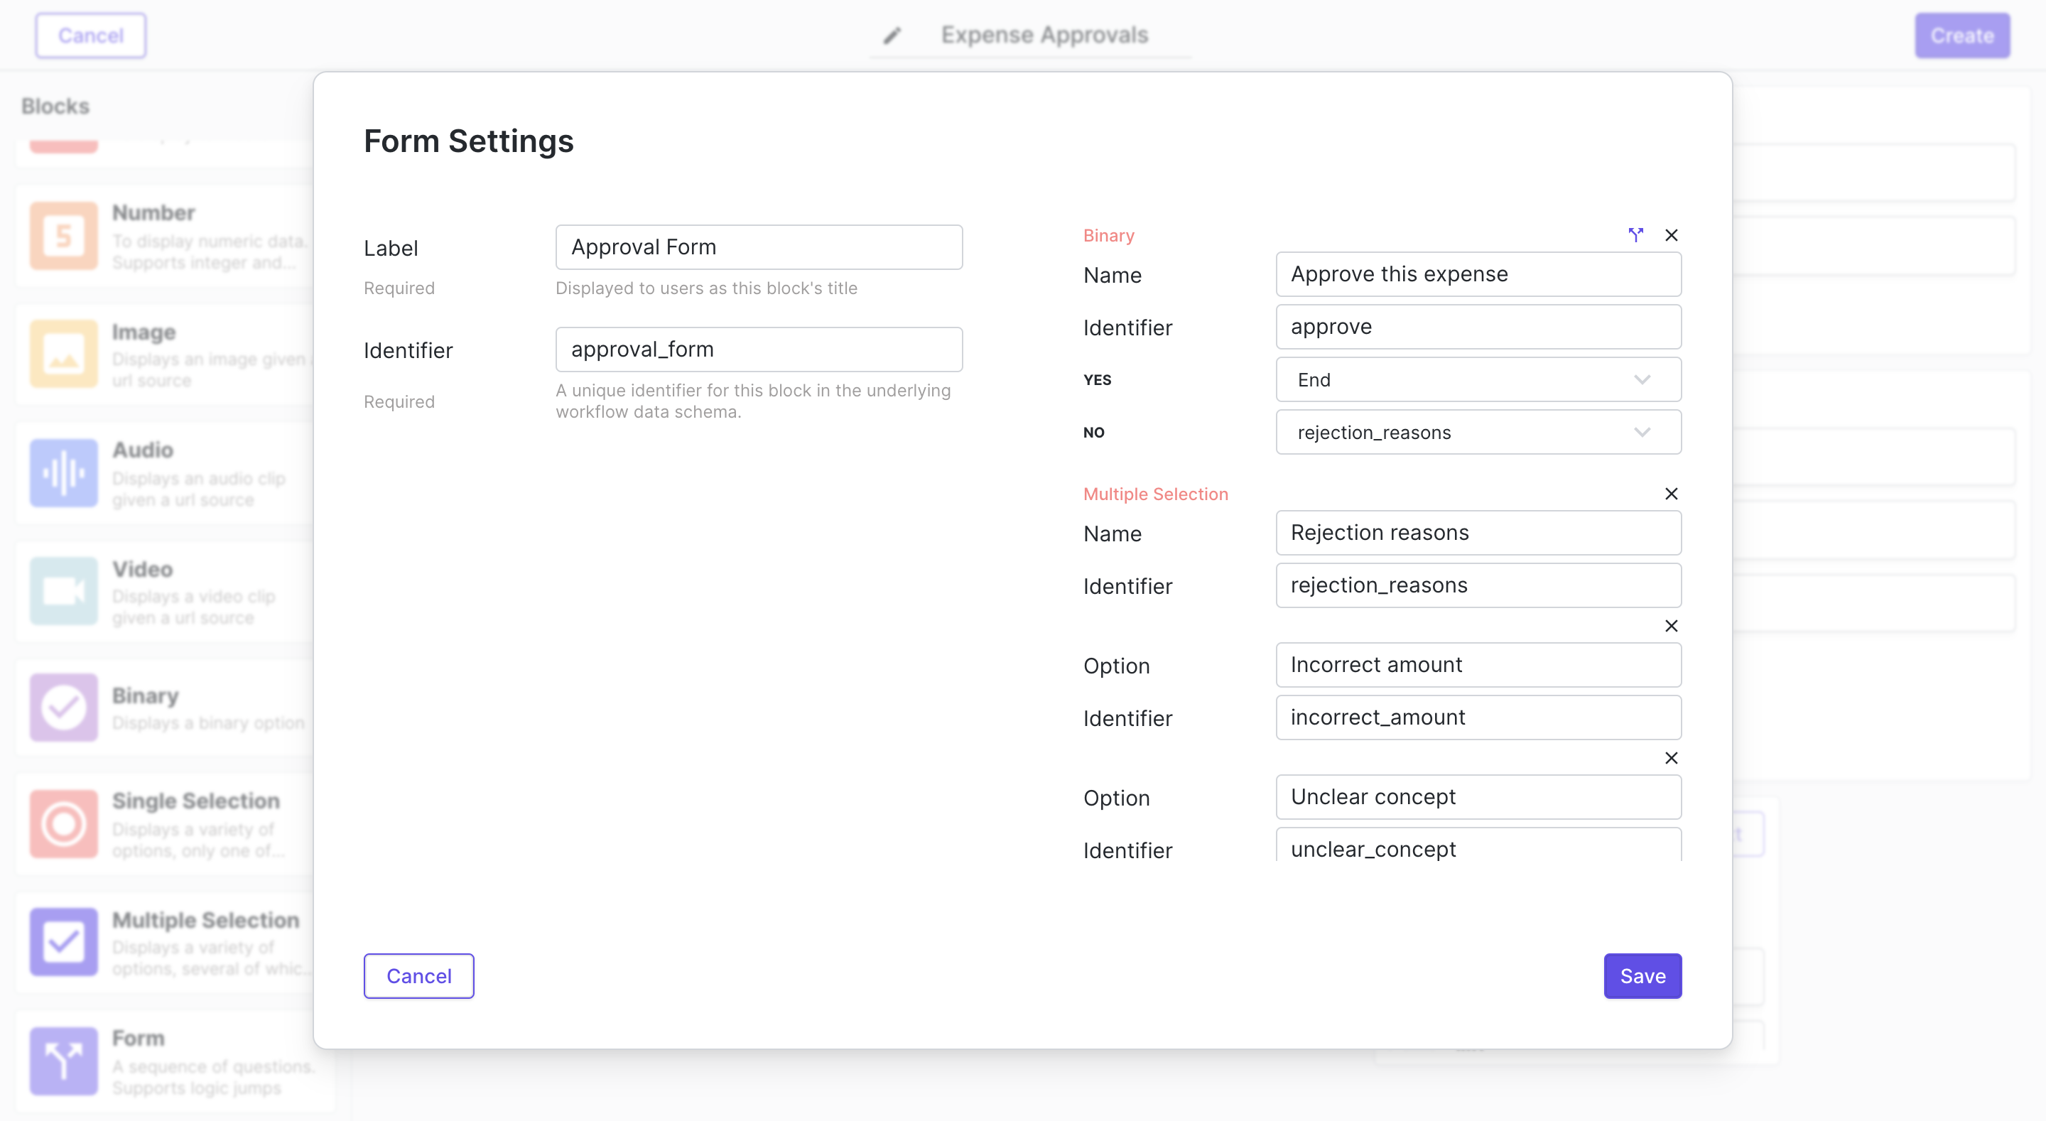This screenshot has width=2046, height=1121.
Task: Select the Audio block icon in Blocks panel
Action: [x=63, y=472]
